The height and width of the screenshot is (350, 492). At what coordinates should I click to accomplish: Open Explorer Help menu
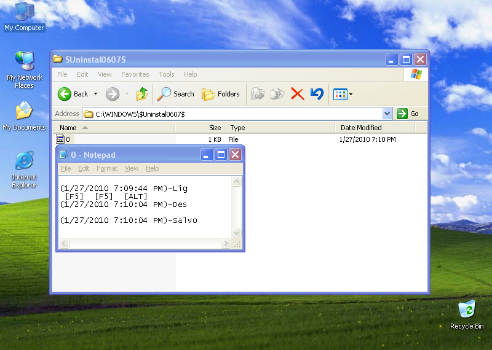pyautogui.click(x=191, y=74)
